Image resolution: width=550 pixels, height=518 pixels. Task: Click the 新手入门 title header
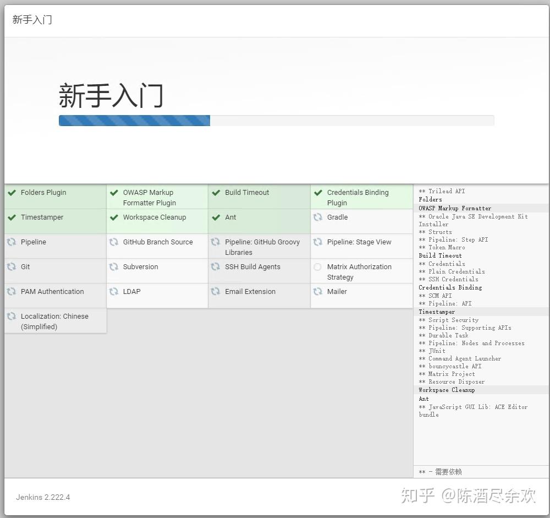31,19
